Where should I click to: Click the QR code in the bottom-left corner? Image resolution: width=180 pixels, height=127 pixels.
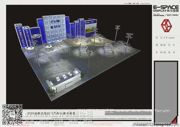12,114
